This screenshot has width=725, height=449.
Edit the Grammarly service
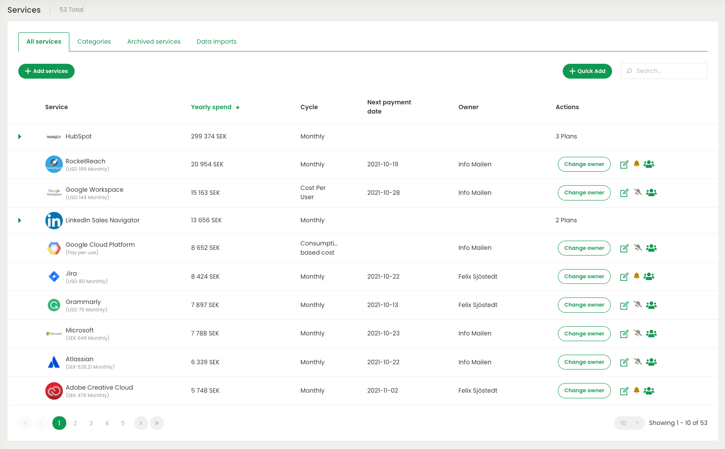[x=624, y=305]
